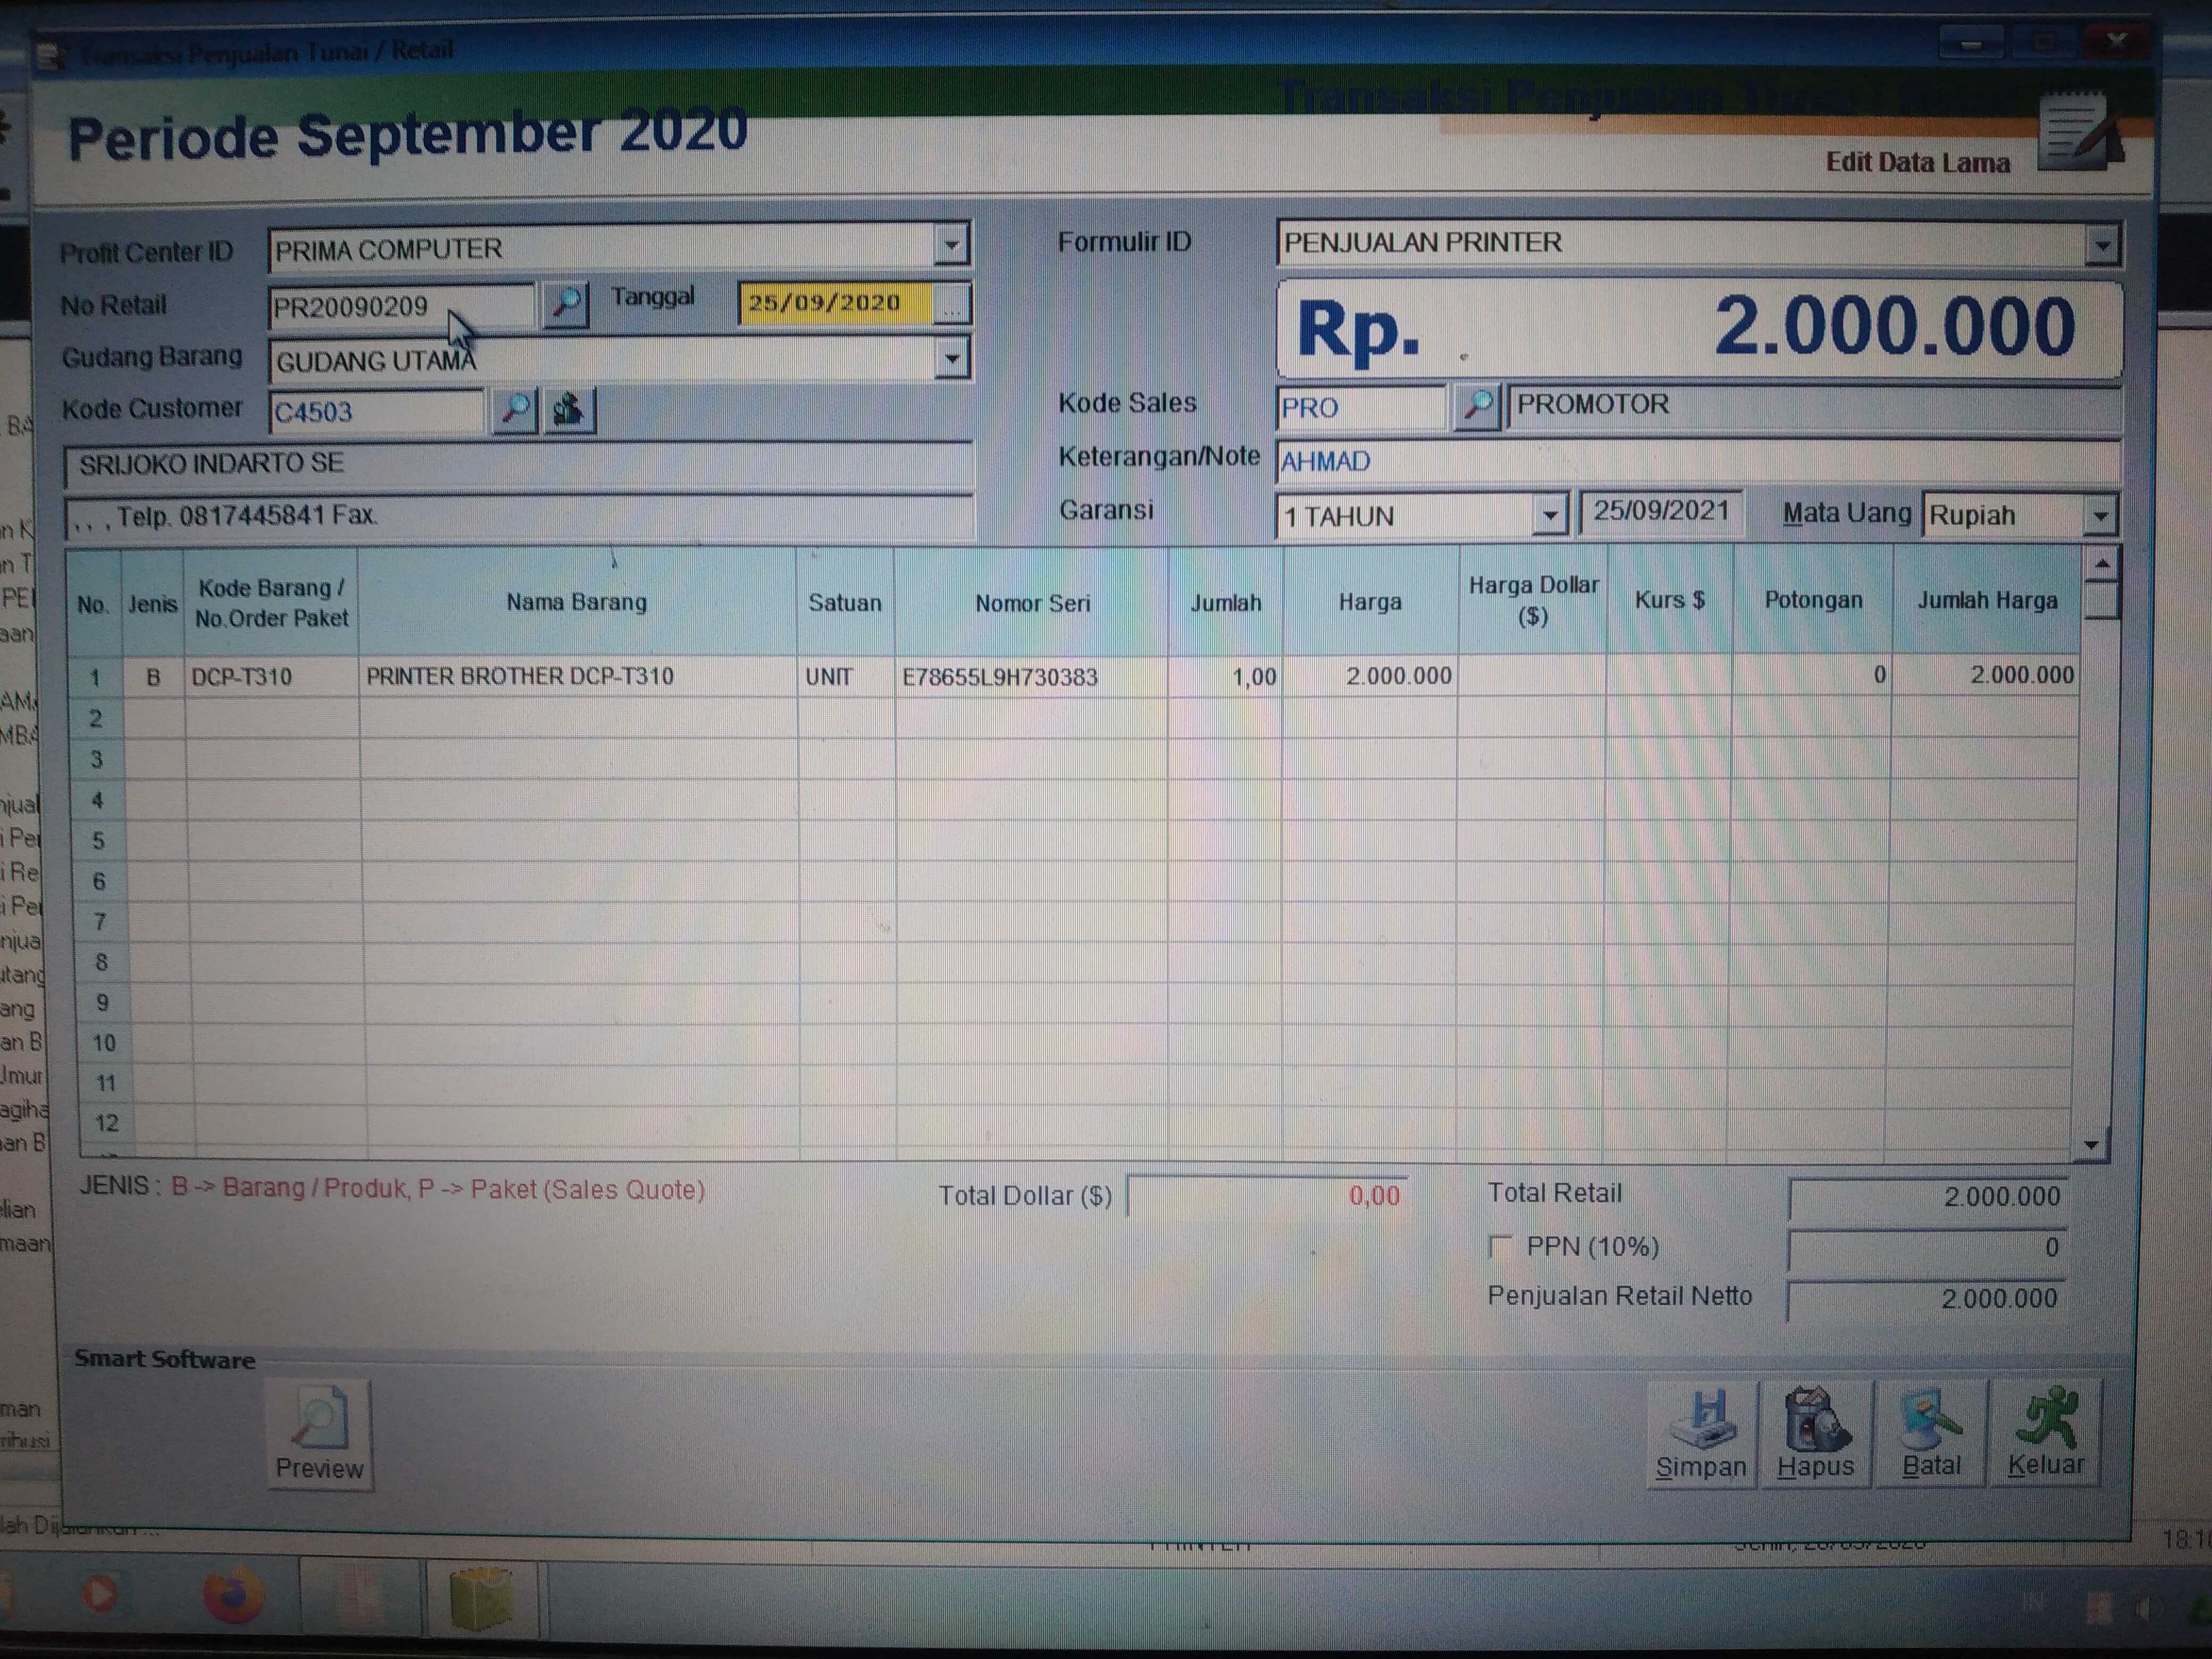Open the Mata Uang Rupiah dropdown
Screen dimensions: 2212x1659
(2100, 516)
